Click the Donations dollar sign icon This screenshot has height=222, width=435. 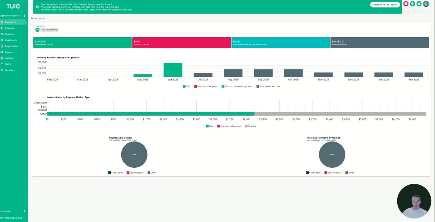tap(2, 70)
